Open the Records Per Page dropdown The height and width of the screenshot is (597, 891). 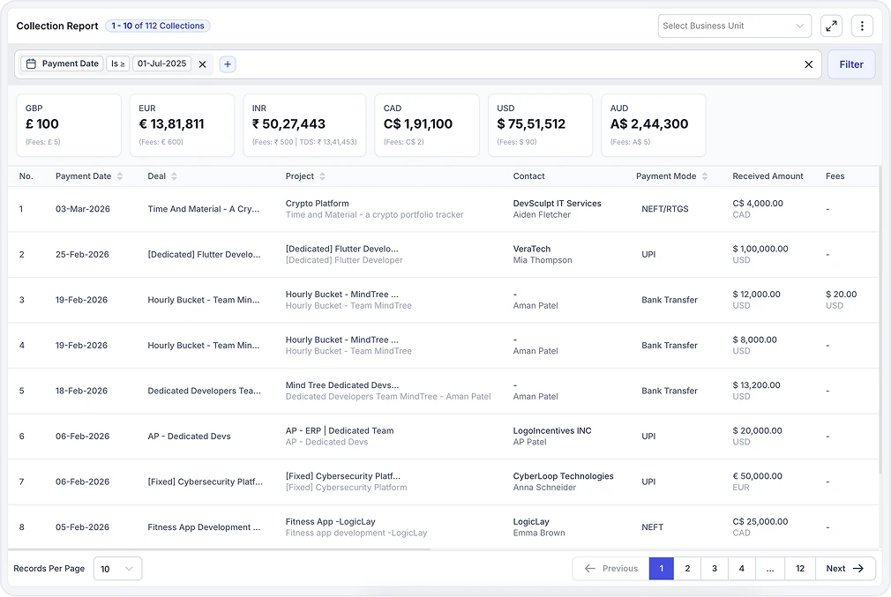[x=117, y=569]
